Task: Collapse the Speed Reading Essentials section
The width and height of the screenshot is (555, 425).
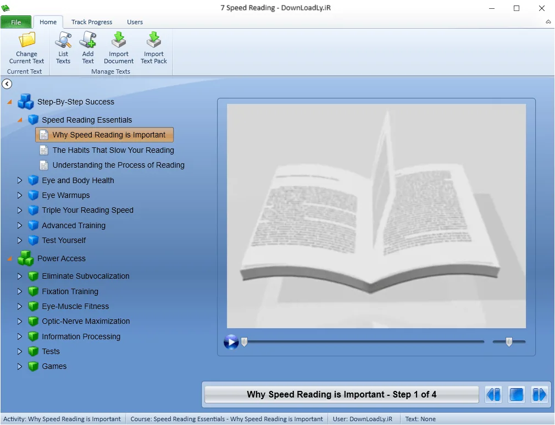Action: point(20,120)
